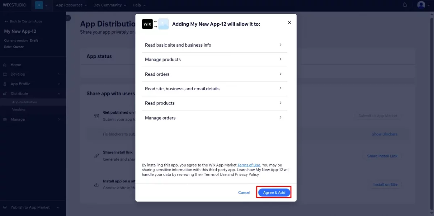Click the App status heading
434x216 pixels.
pos(99,56)
